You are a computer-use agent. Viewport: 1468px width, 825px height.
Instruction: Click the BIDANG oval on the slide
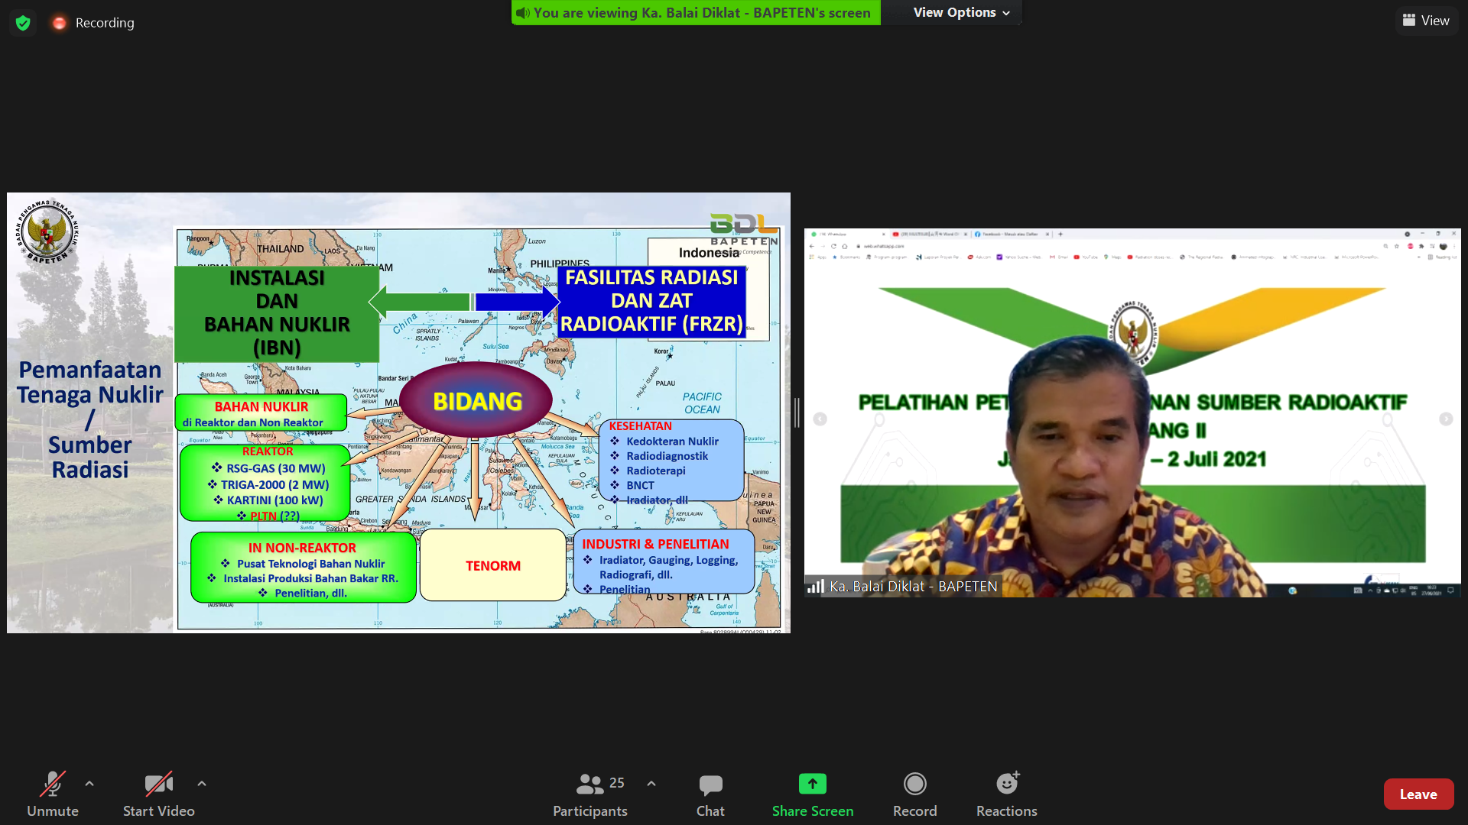coord(476,400)
